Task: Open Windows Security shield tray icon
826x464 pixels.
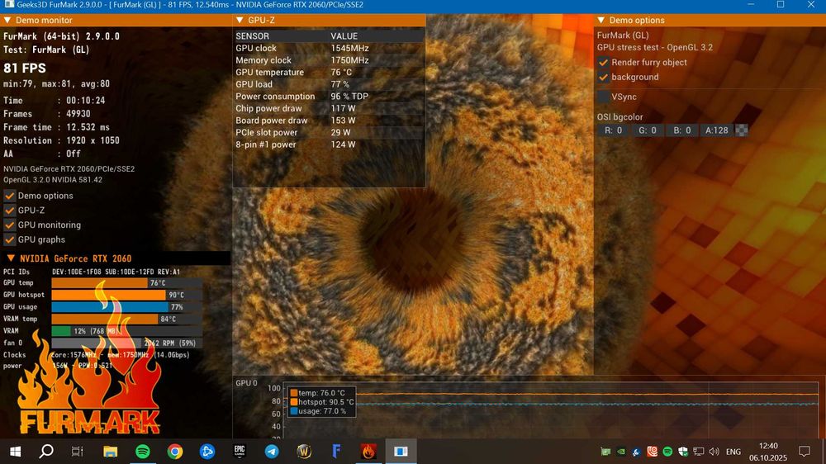Action: [x=683, y=452]
